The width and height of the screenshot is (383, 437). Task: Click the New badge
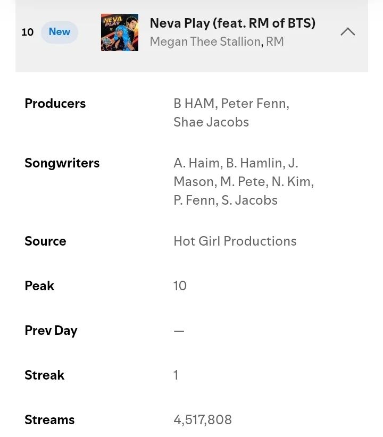click(60, 32)
